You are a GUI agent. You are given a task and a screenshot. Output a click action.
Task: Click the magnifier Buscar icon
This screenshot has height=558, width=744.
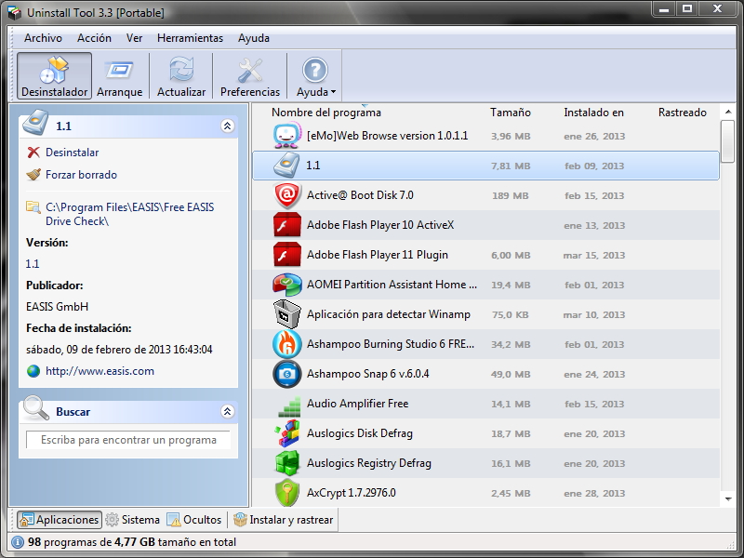pos(36,408)
